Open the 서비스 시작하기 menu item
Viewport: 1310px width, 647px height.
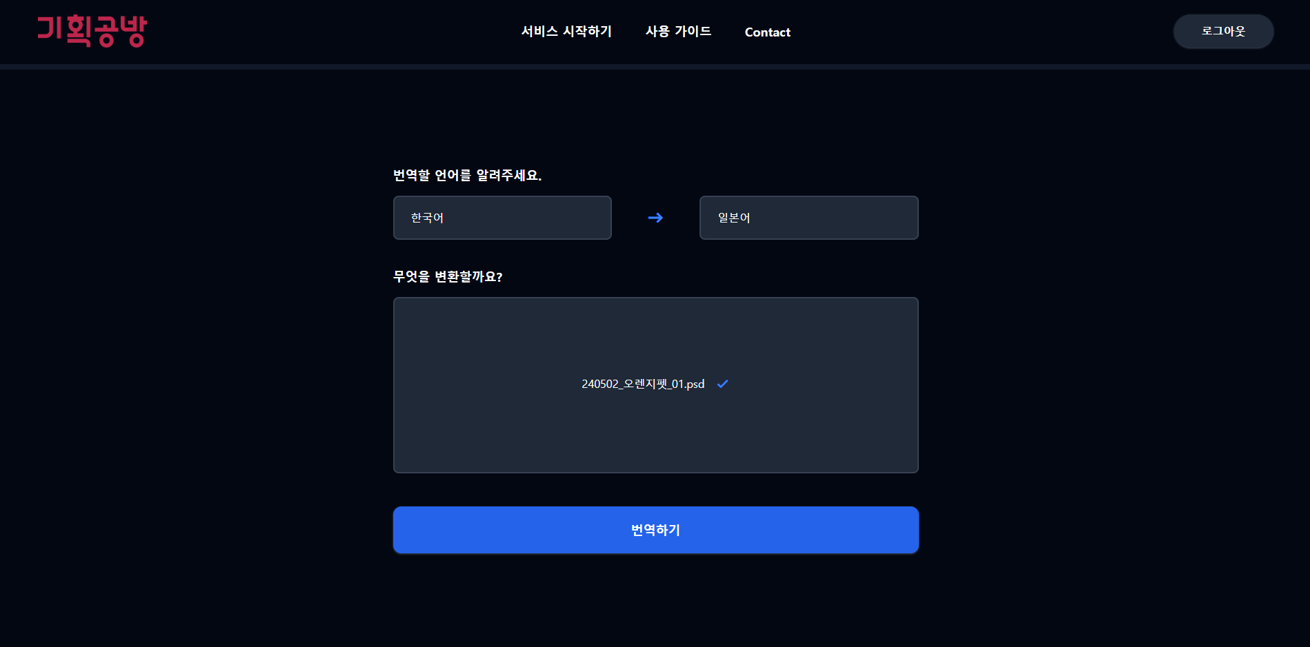(566, 32)
